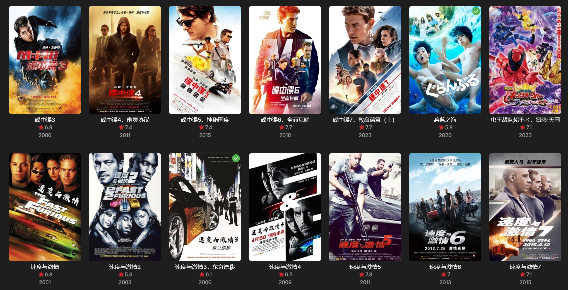This screenshot has height=290, width=568.
Task: Click the star icon under 虫王战队超王者
Action: point(523,127)
